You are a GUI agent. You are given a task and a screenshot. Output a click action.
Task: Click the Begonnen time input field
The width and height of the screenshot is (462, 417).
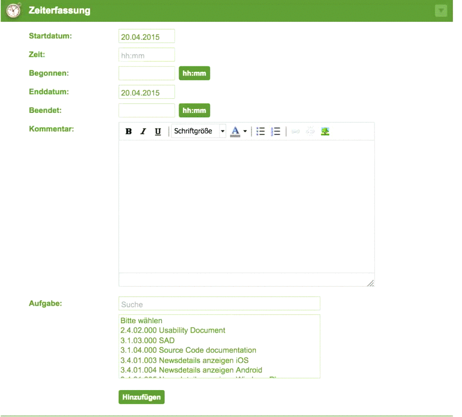pos(147,74)
